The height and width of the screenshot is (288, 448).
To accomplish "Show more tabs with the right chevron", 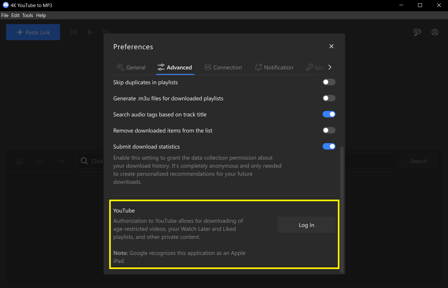I will pyautogui.click(x=329, y=67).
